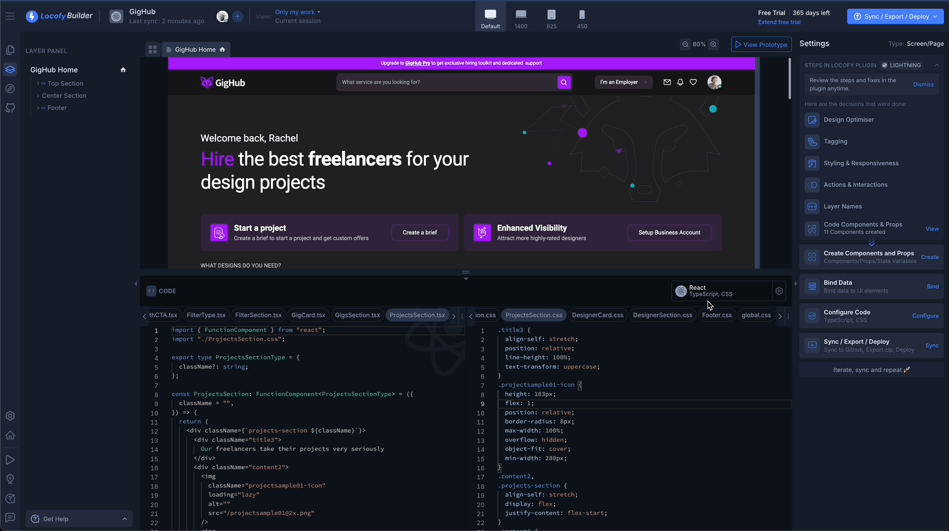The width and height of the screenshot is (949, 531).
Task: Add a collaborator with plus icon
Action: pos(238,16)
